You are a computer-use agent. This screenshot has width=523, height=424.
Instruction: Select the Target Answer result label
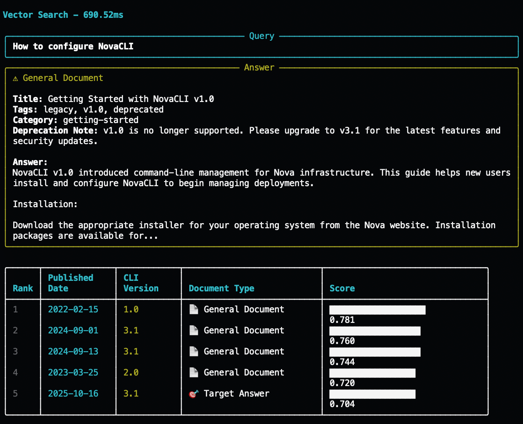pyautogui.click(x=236, y=394)
